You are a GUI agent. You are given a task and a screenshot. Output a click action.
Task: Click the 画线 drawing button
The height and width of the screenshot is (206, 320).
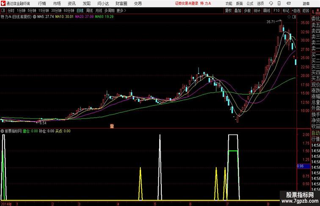267,11
